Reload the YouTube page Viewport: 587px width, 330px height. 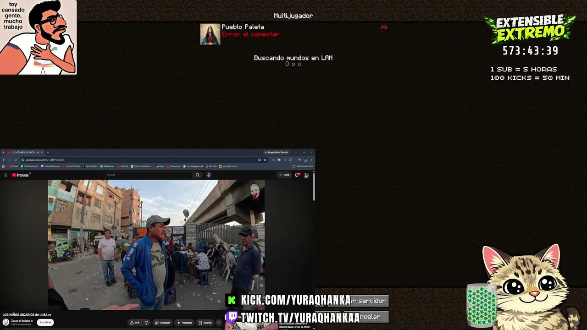pyautogui.click(x=15, y=160)
